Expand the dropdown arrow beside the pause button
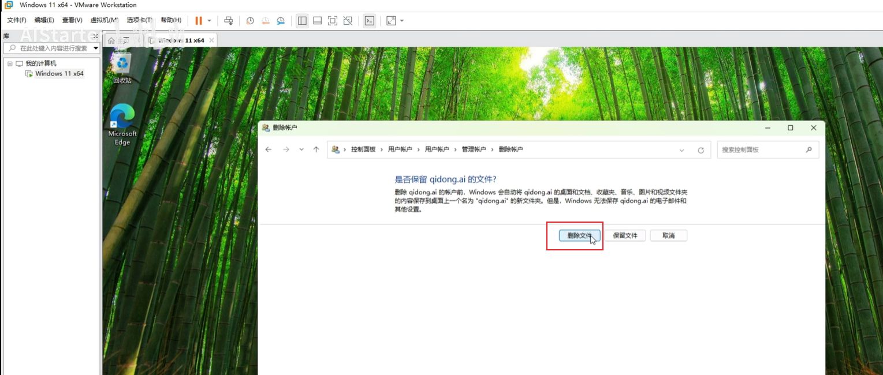The image size is (883, 375). pos(209,21)
